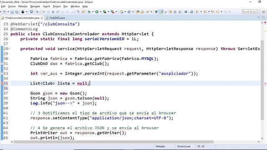
Task: Open the Search dropdown arrow
Action: (x=151, y=12)
